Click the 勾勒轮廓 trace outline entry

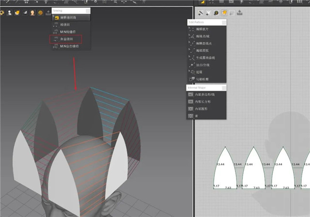pos(203,78)
